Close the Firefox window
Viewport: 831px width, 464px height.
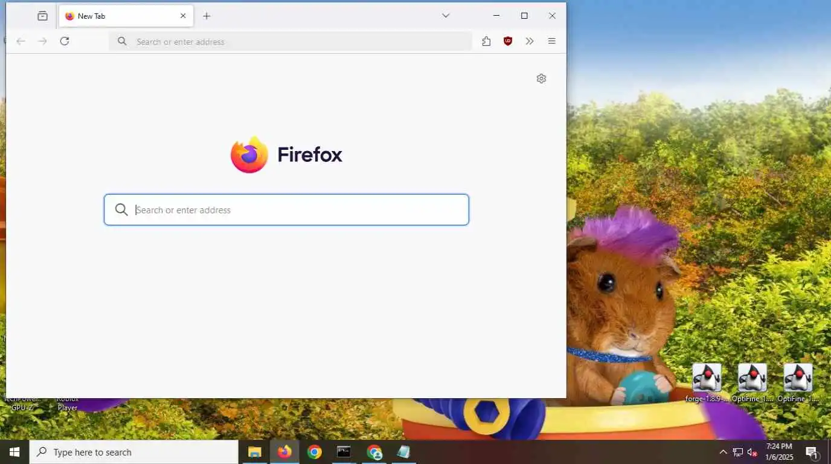552,16
